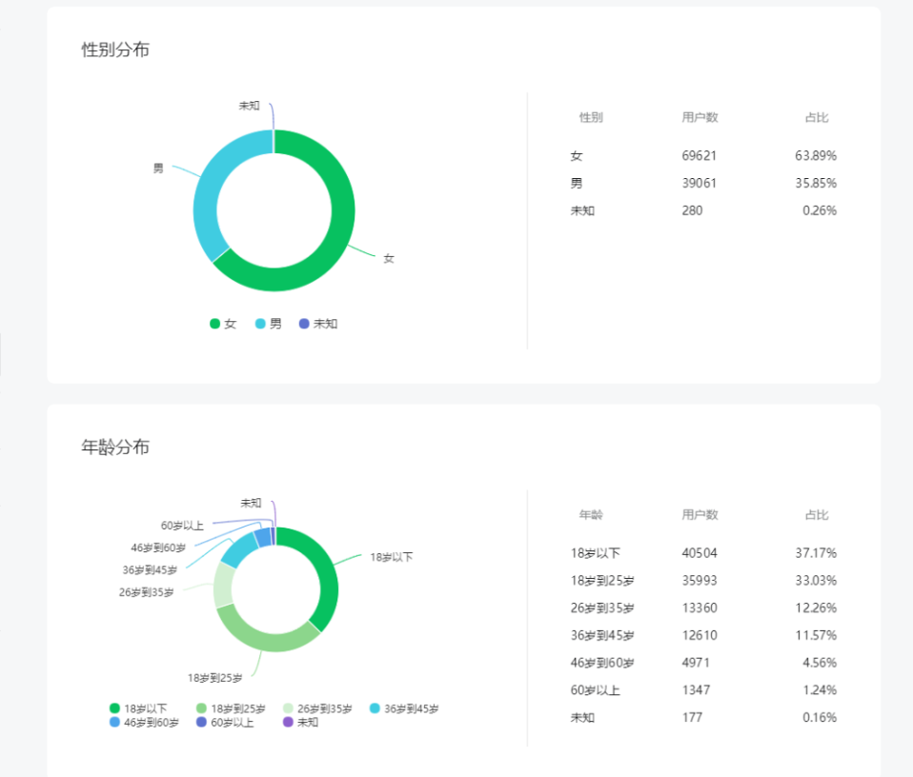The width and height of the screenshot is (913, 777).
Task: Click the 男 callout label beside the gender donut
Action: (x=158, y=169)
